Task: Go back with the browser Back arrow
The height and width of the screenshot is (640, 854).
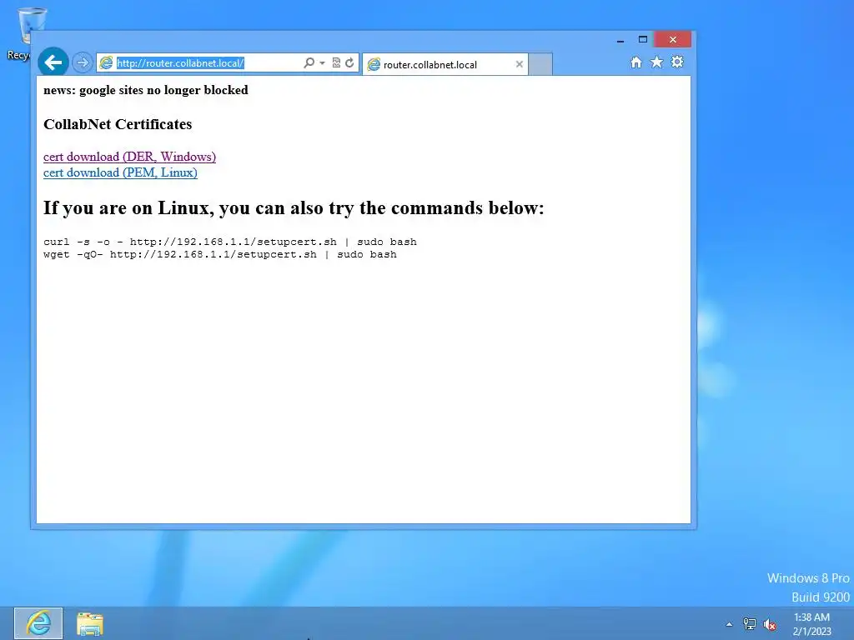Action: pyautogui.click(x=53, y=62)
